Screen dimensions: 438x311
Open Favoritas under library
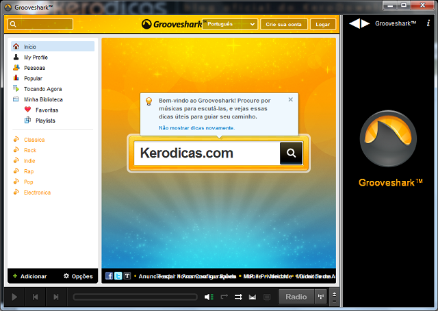[47, 110]
